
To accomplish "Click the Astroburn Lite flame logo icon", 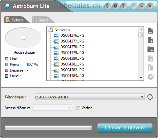I will [7, 6].
